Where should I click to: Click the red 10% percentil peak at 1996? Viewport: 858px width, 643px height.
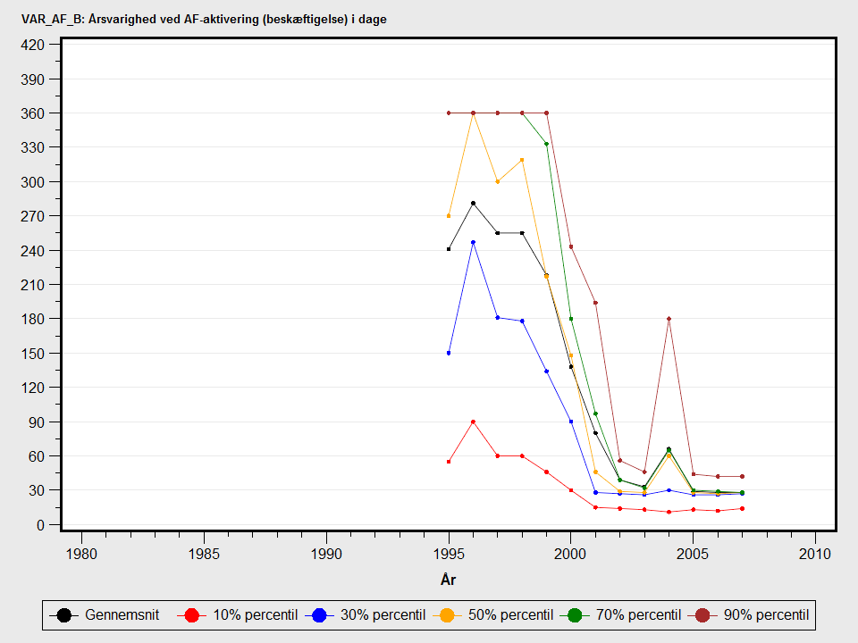point(473,422)
